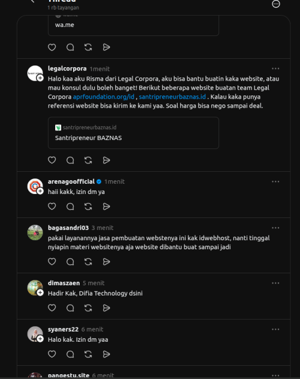This screenshot has height=379, width=300.
Task: Open thread options menu at top right
Action: click(x=276, y=4)
